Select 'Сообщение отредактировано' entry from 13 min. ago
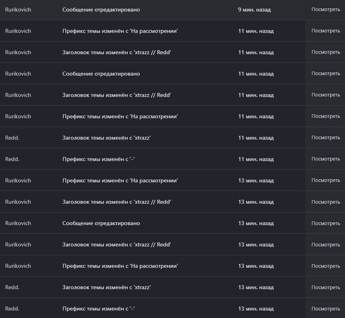Image resolution: width=345 pixels, height=318 pixels. tap(101, 223)
